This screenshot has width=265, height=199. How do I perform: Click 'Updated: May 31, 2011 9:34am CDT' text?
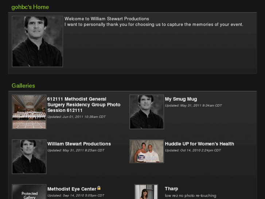pyautogui.click(x=193, y=106)
